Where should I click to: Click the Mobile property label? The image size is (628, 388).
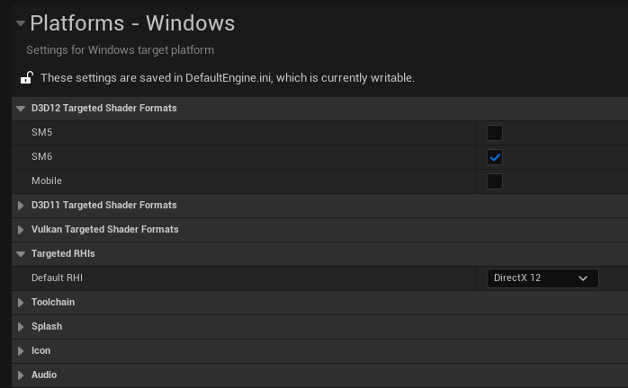(47, 181)
